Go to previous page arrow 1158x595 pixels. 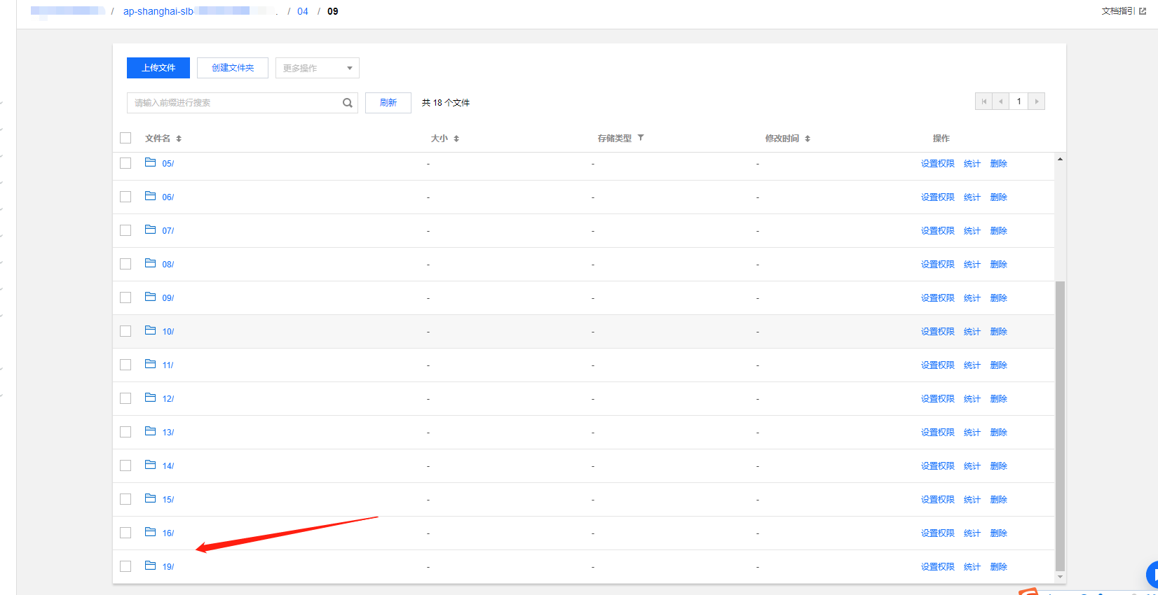[1001, 101]
